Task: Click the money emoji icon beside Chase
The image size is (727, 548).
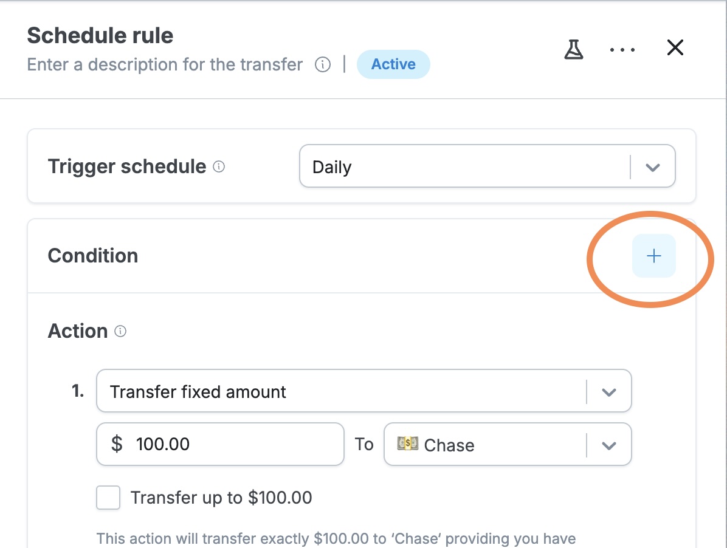Action: click(x=407, y=444)
